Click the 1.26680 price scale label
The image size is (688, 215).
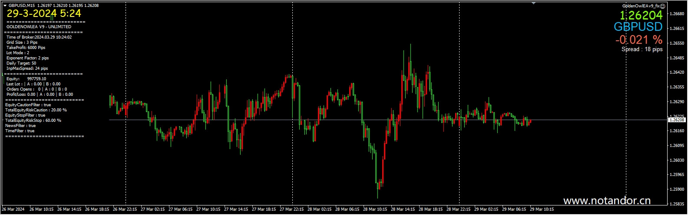(677, 14)
